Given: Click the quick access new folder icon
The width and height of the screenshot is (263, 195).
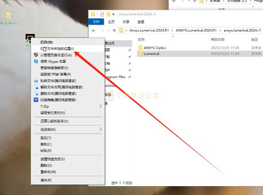Looking at the screenshot, I should tap(108, 14).
